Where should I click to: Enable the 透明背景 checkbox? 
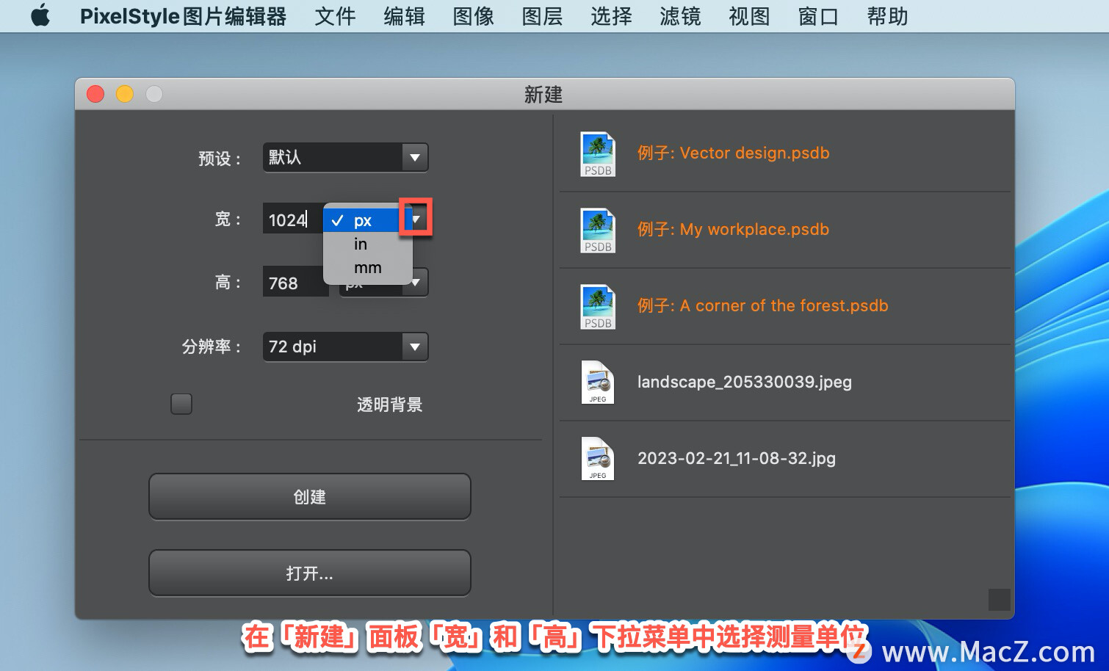(181, 404)
